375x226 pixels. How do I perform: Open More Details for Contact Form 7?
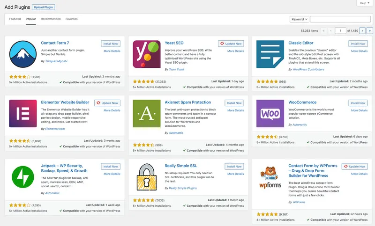tap(112, 51)
